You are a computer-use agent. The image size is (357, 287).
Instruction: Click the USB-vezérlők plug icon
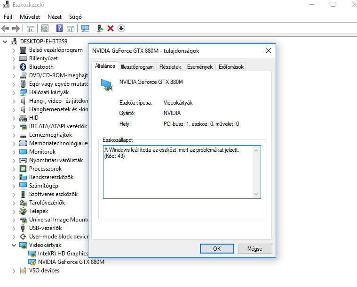coord(23,228)
